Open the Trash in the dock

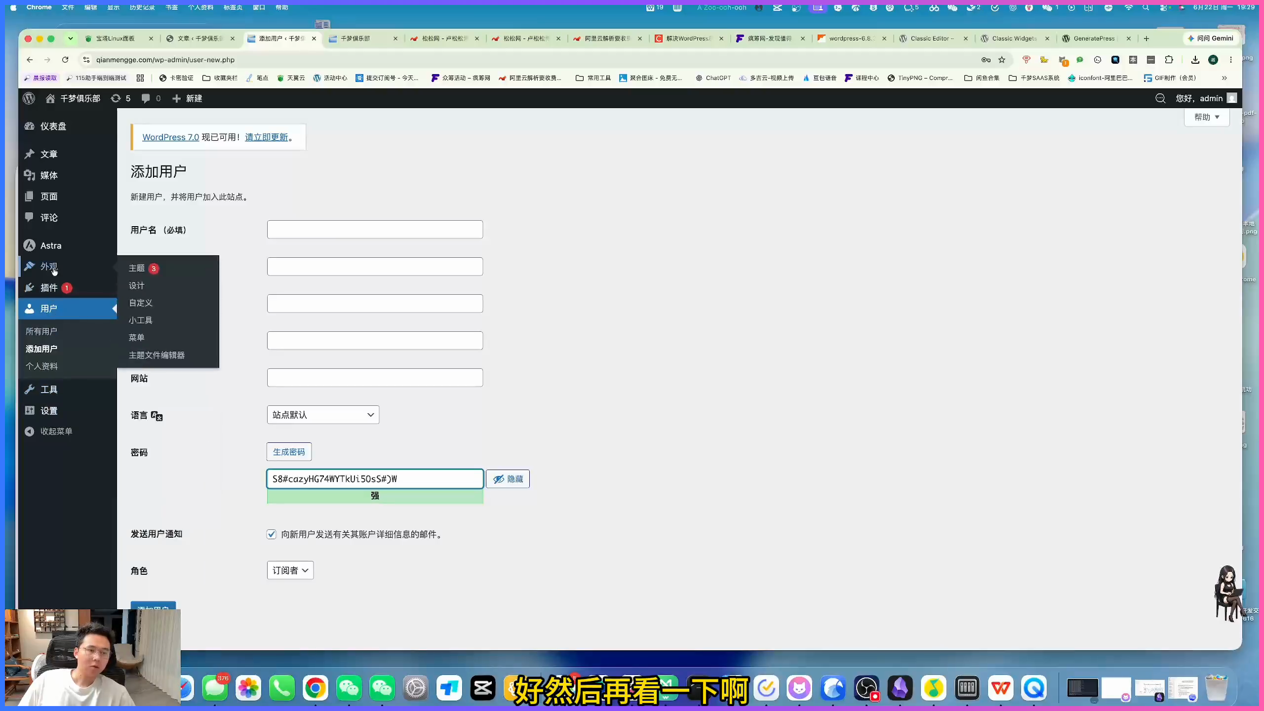tap(1216, 688)
